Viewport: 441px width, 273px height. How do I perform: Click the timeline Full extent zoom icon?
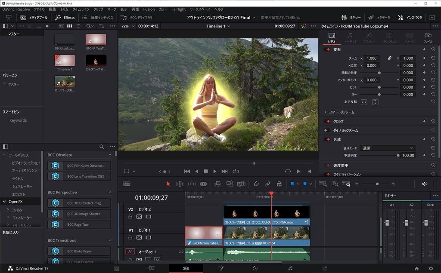[x=323, y=184]
